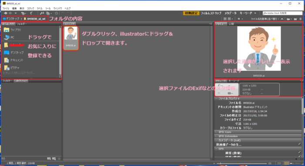The width and height of the screenshot is (305, 166).
Task: Open the workspace switcher dropdown arrow
Action: click(x=255, y=13)
